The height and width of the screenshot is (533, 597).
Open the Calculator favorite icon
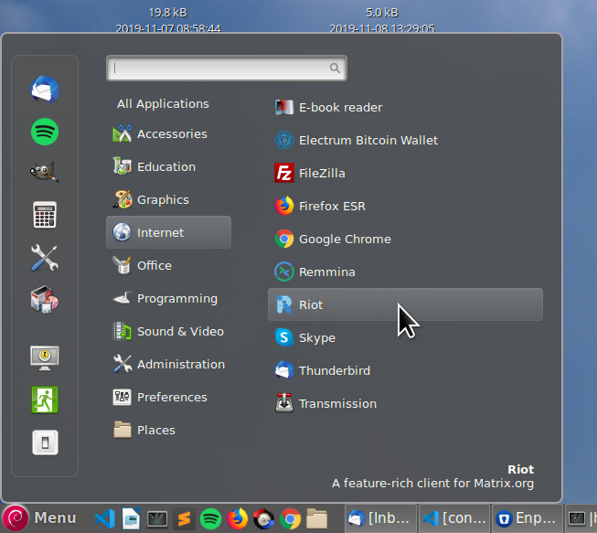(45, 215)
